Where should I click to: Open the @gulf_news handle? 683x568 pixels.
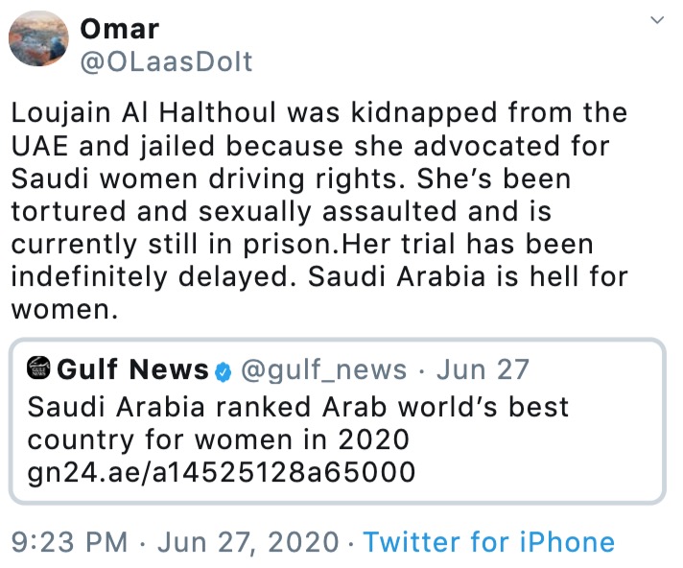coord(323,369)
